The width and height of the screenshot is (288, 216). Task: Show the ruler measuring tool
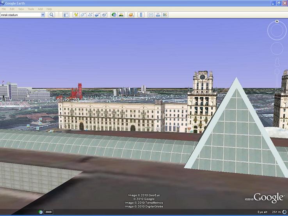click(141, 15)
